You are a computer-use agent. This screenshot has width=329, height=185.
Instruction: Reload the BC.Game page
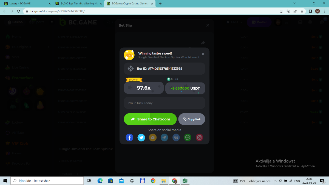pyautogui.click(x=18, y=11)
